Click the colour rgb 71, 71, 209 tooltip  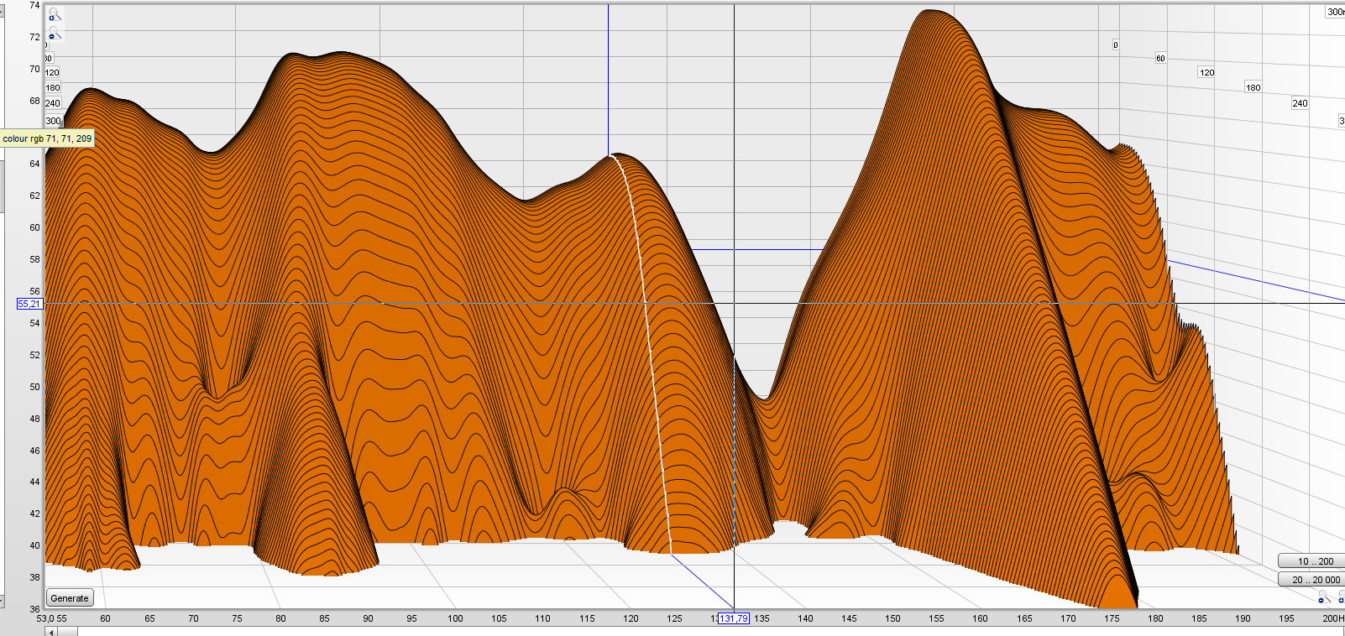click(x=47, y=138)
